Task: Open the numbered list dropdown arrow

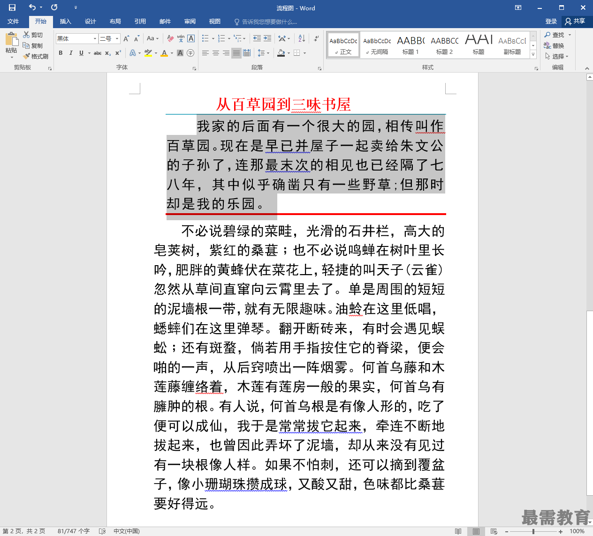Action: click(229, 38)
